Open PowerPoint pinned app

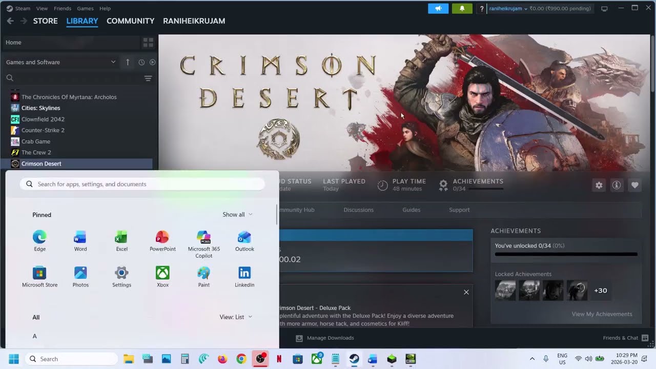pyautogui.click(x=162, y=241)
